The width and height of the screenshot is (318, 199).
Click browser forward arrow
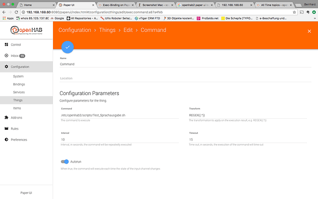[10, 12]
